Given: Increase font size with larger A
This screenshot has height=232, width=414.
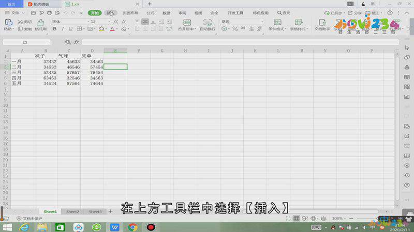Looking at the screenshot, I should tap(115, 22).
